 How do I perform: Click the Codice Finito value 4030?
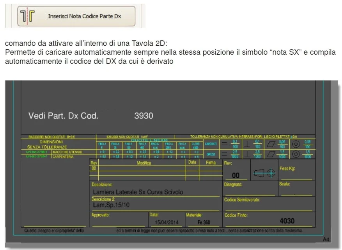[287, 221]
